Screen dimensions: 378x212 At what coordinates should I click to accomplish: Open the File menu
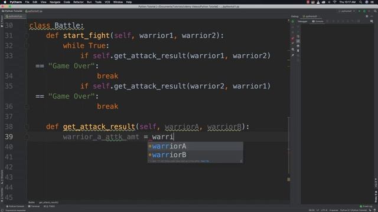click(x=27, y=2)
